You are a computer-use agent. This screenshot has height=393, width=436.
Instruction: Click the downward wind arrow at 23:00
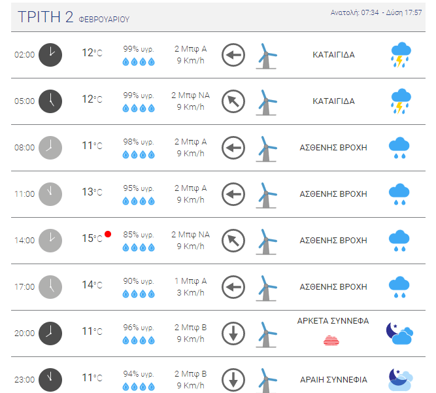point(233,380)
